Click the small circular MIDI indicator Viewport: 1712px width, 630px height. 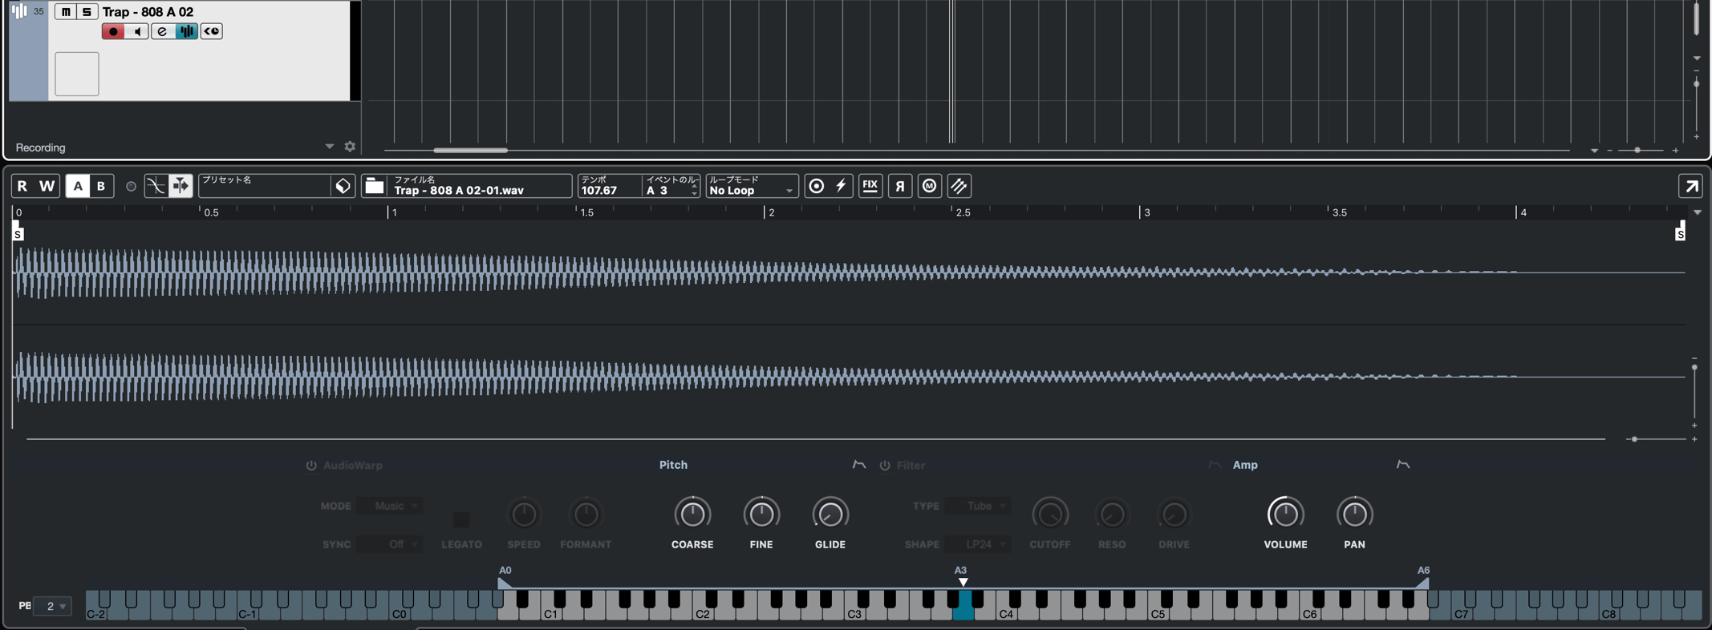[131, 187]
